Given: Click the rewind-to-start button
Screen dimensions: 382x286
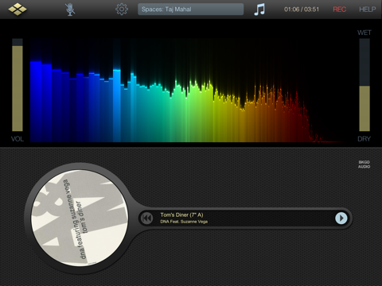Looking at the screenshot, I should (146, 218).
